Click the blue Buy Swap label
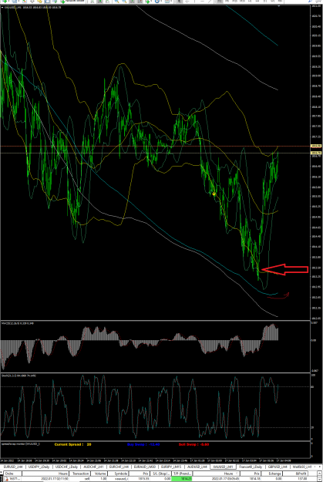 (x=143, y=444)
